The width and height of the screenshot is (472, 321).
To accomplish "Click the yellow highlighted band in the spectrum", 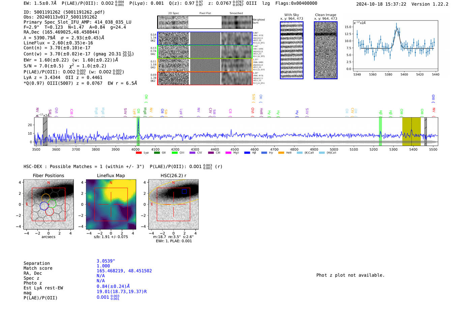I will (x=411, y=131).
